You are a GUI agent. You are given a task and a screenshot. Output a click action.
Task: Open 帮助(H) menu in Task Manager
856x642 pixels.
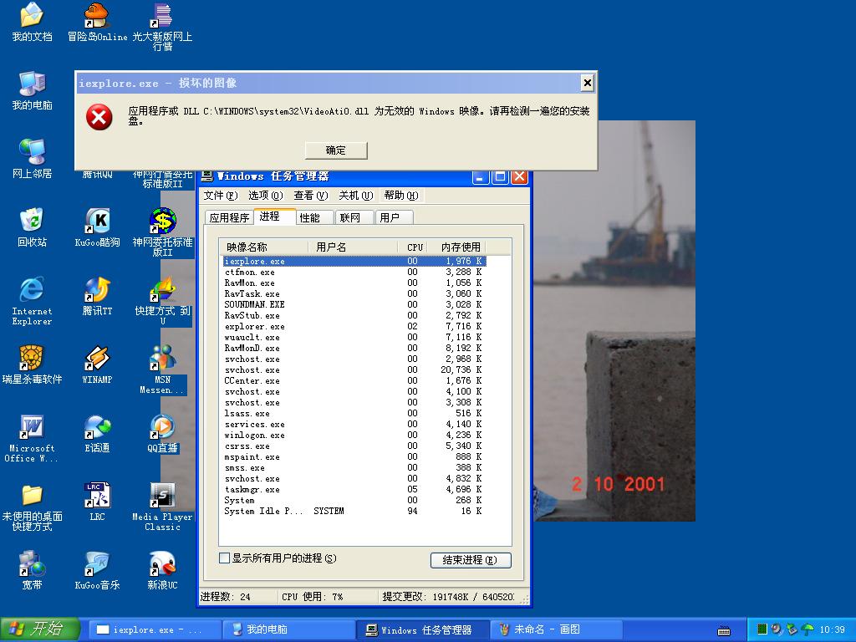pyautogui.click(x=401, y=196)
